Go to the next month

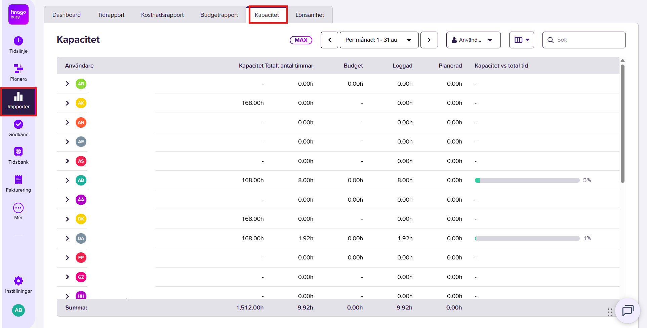point(429,40)
